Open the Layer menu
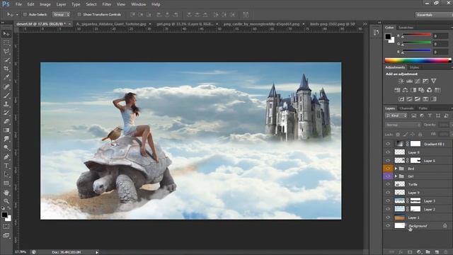 point(61,4)
